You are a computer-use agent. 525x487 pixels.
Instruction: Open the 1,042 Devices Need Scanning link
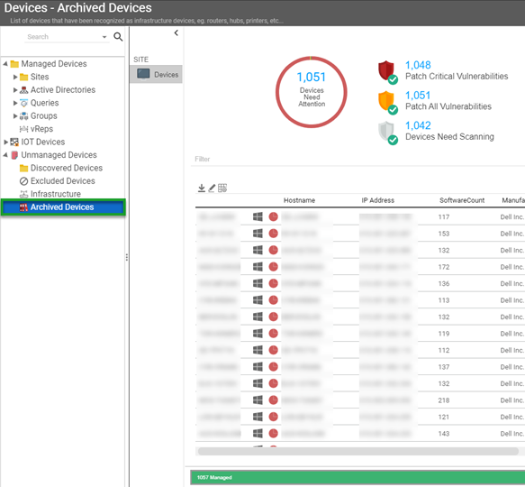(x=418, y=125)
